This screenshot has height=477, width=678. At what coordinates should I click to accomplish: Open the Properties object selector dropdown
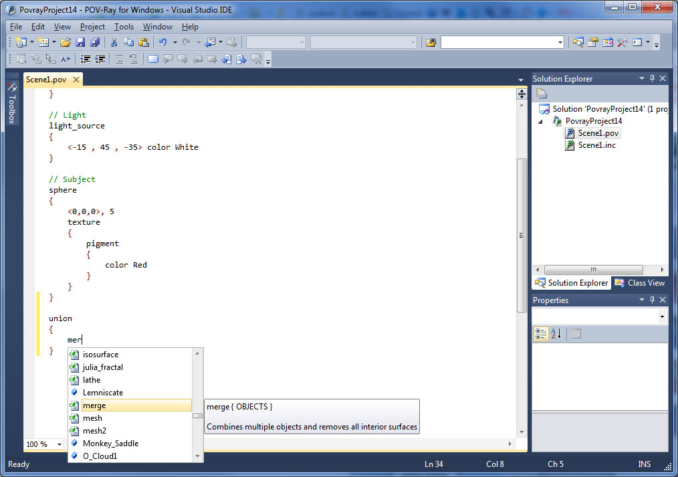pyautogui.click(x=662, y=316)
